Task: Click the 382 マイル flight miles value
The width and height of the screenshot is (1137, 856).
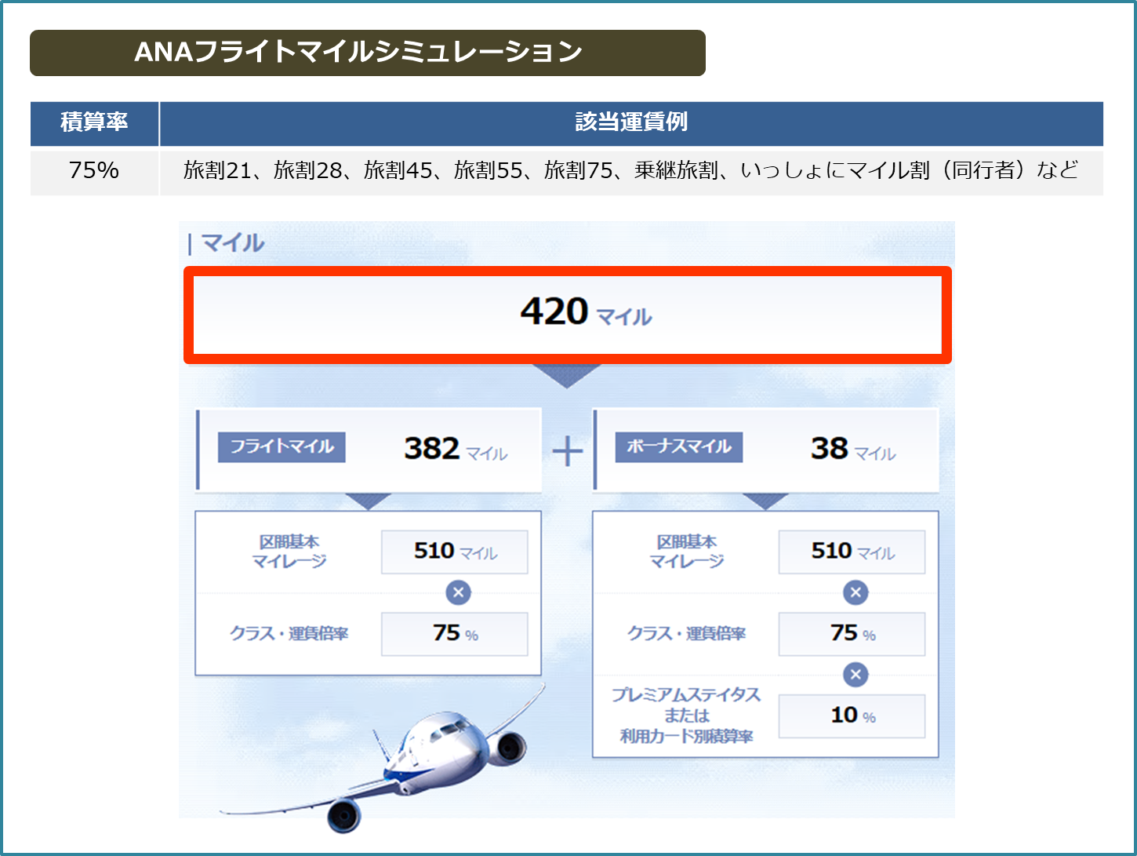Action: tap(456, 450)
